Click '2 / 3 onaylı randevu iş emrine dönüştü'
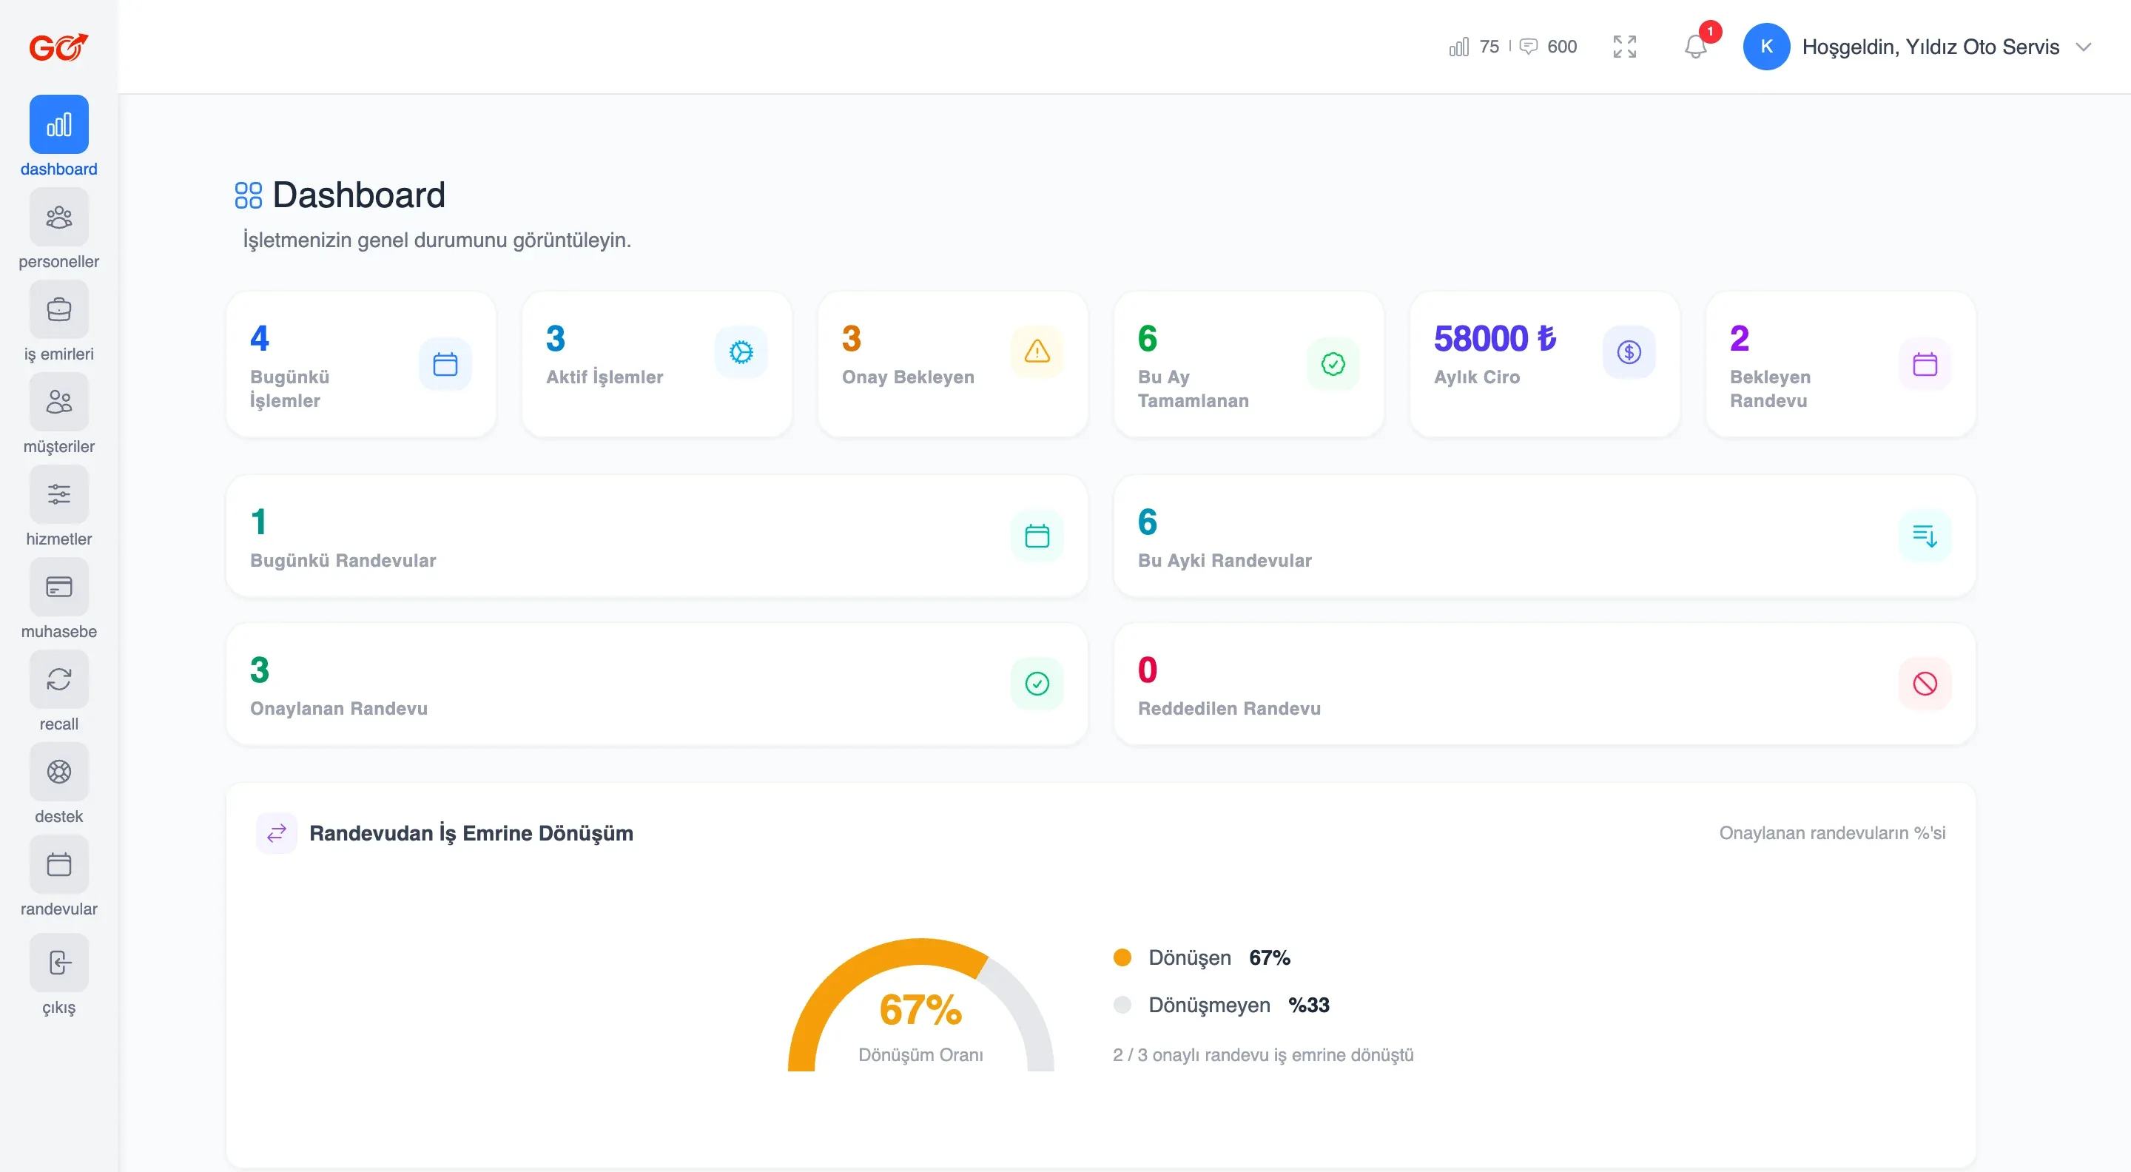 click(x=1263, y=1055)
